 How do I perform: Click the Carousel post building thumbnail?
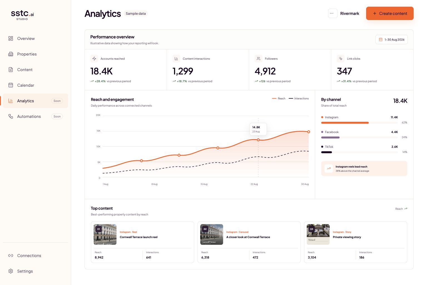(x=212, y=235)
